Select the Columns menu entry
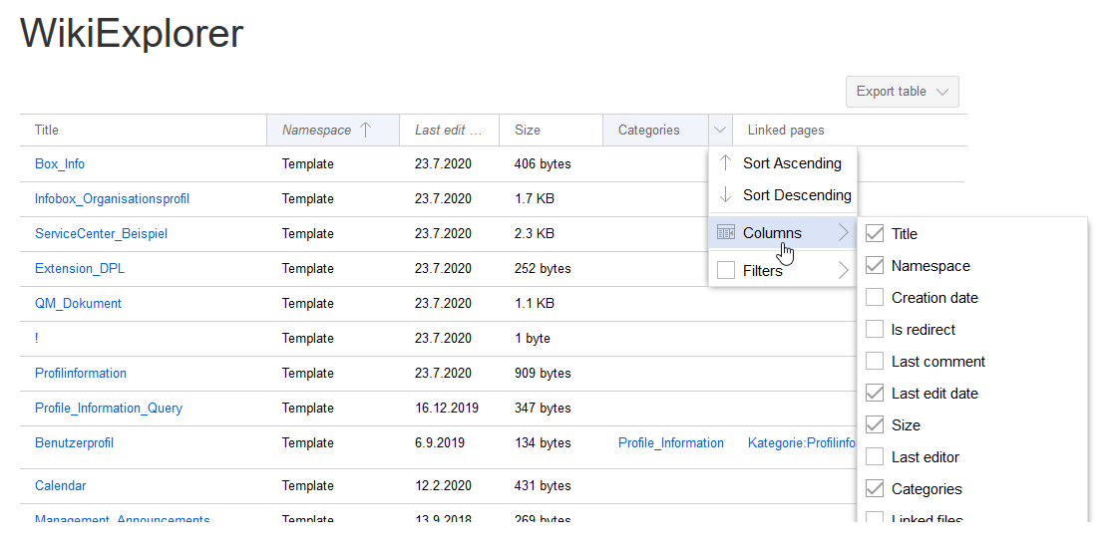 [783, 232]
